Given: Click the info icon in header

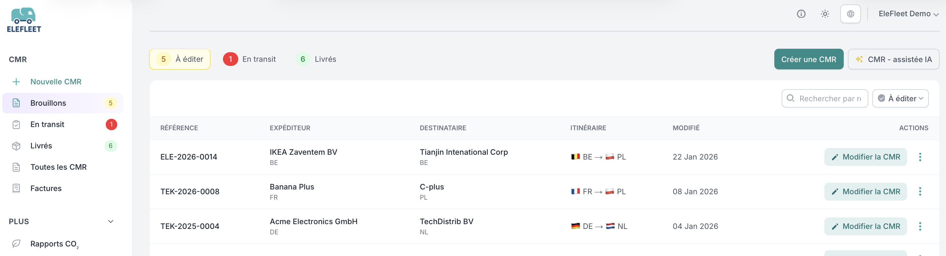Looking at the screenshot, I should tap(801, 14).
